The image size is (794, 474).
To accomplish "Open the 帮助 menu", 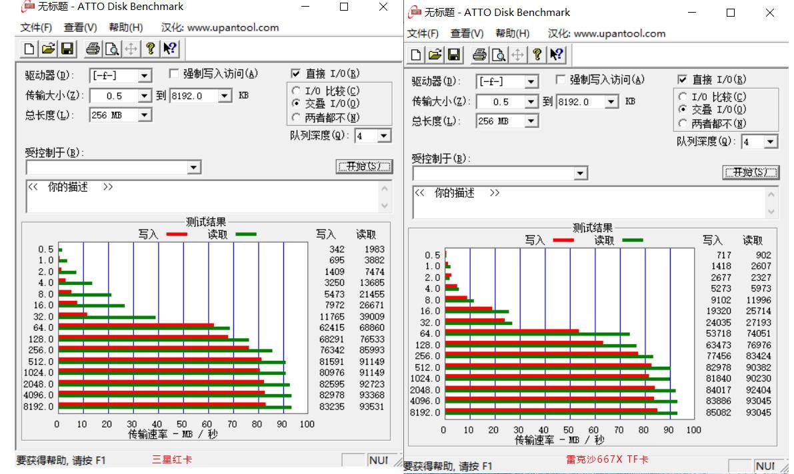I will [x=125, y=27].
